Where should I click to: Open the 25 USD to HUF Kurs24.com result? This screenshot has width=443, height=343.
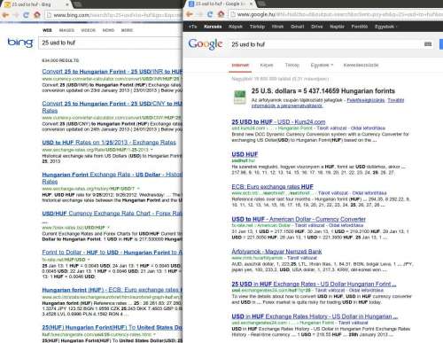tap(278, 121)
